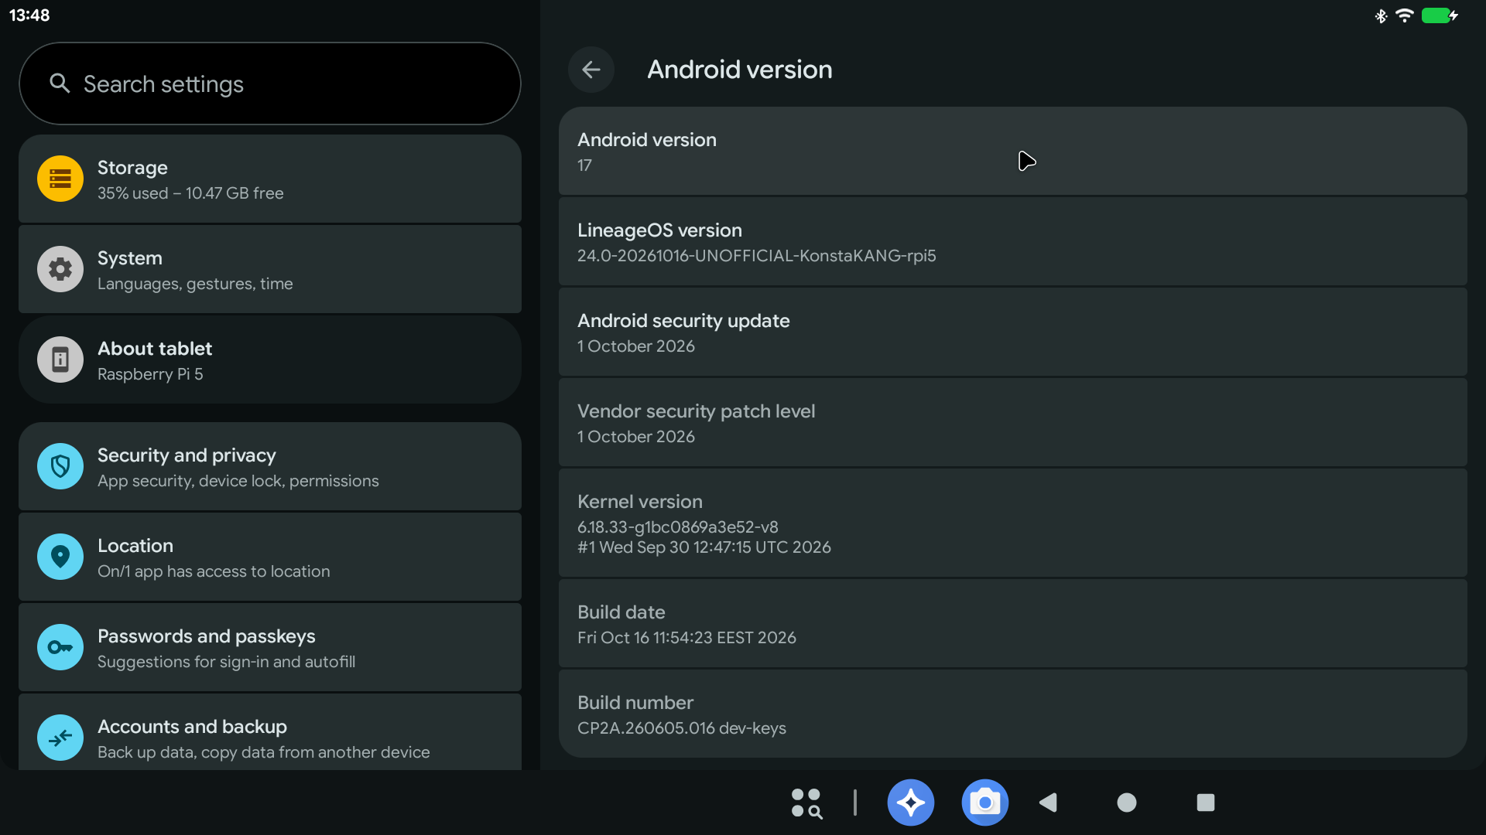Screen dimensions: 1486x835
Task: Select the Kernel version row
Action: [x=1013, y=523]
